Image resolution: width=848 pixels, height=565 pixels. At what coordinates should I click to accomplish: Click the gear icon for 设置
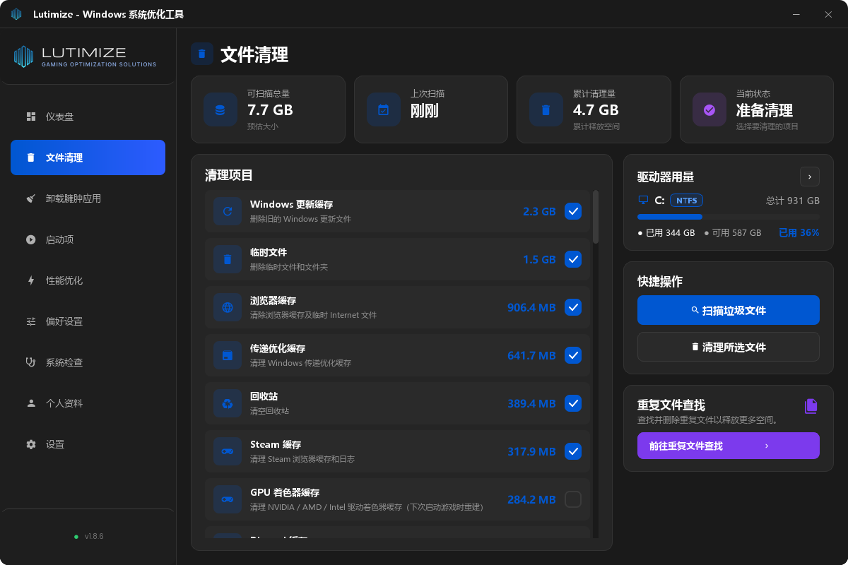coord(31,444)
